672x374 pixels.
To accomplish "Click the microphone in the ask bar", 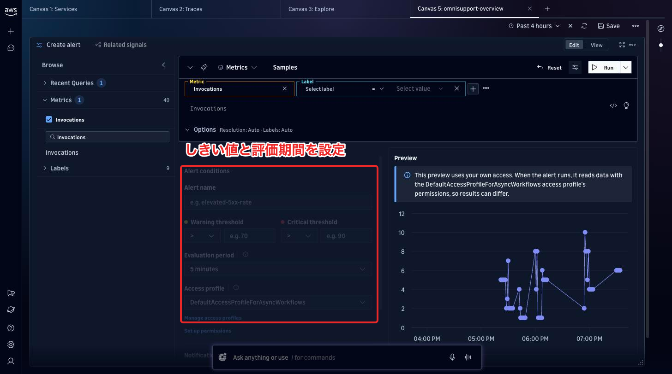I will pos(452,357).
